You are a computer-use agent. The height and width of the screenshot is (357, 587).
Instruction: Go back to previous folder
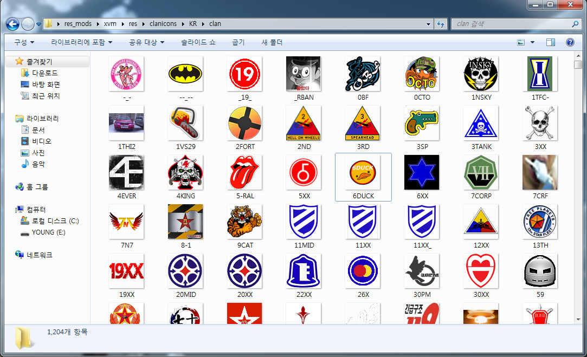[x=12, y=24]
